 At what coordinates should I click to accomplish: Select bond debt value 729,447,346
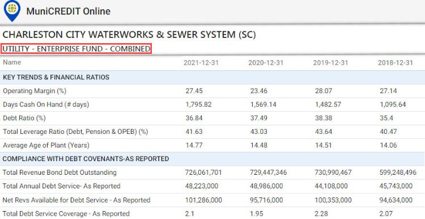(269, 172)
